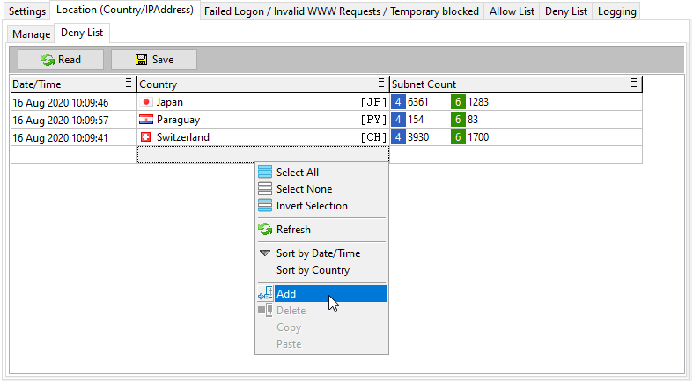Click the Invert Selection icon
Image resolution: width=693 pixels, height=382 pixels.
(x=265, y=206)
